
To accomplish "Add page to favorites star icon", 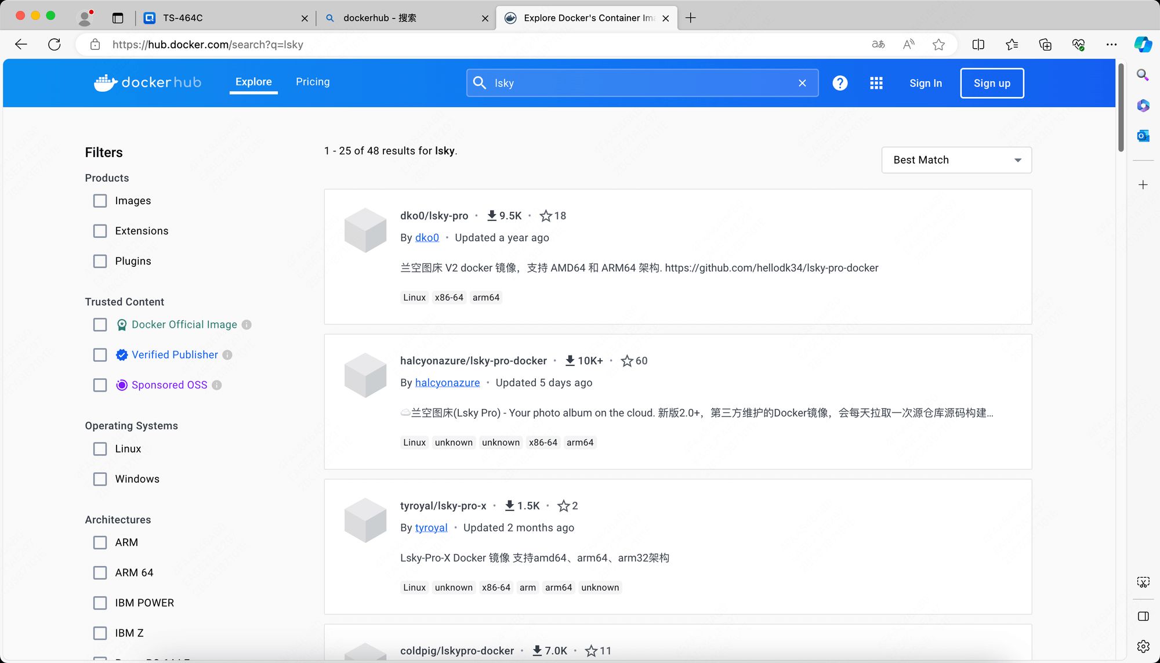I will [x=938, y=45].
